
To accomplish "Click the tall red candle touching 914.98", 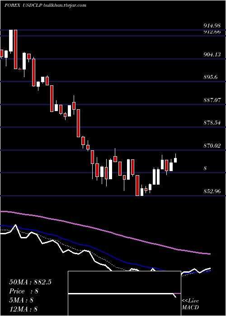I will pyautogui.click(x=15, y=49).
